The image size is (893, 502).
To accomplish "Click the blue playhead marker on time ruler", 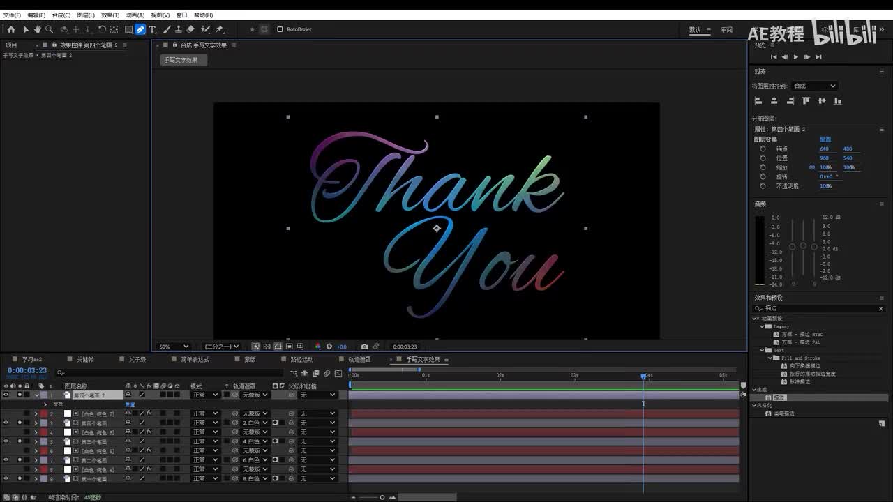I will coord(643,376).
